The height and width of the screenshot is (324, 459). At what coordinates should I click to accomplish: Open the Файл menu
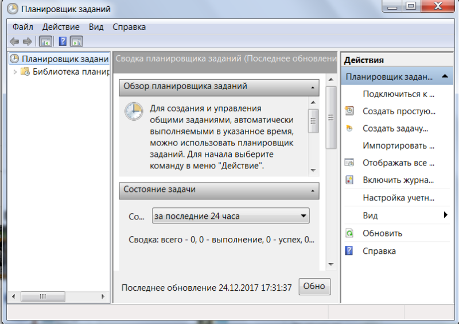[x=23, y=27]
